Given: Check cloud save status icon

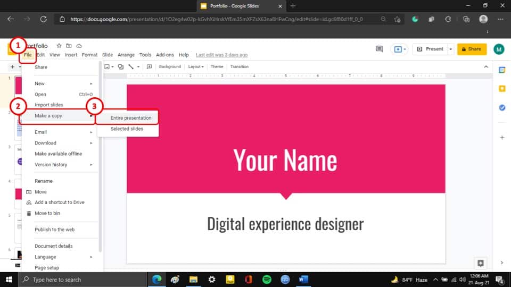Looking at the screenshot, I should click(79, 46).
